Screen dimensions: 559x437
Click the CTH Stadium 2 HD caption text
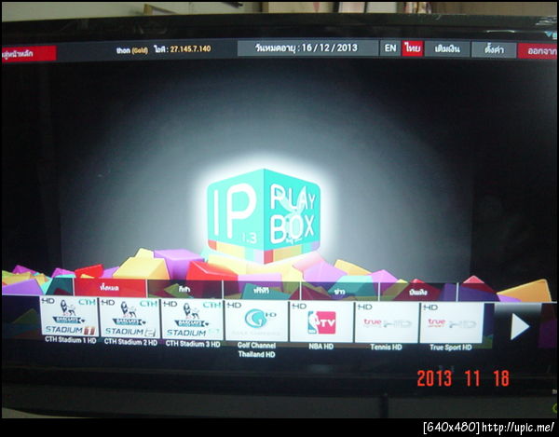tap(130, 342)
